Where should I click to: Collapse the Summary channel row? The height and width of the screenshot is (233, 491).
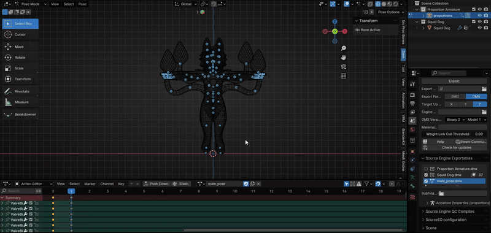coord(3,197)
